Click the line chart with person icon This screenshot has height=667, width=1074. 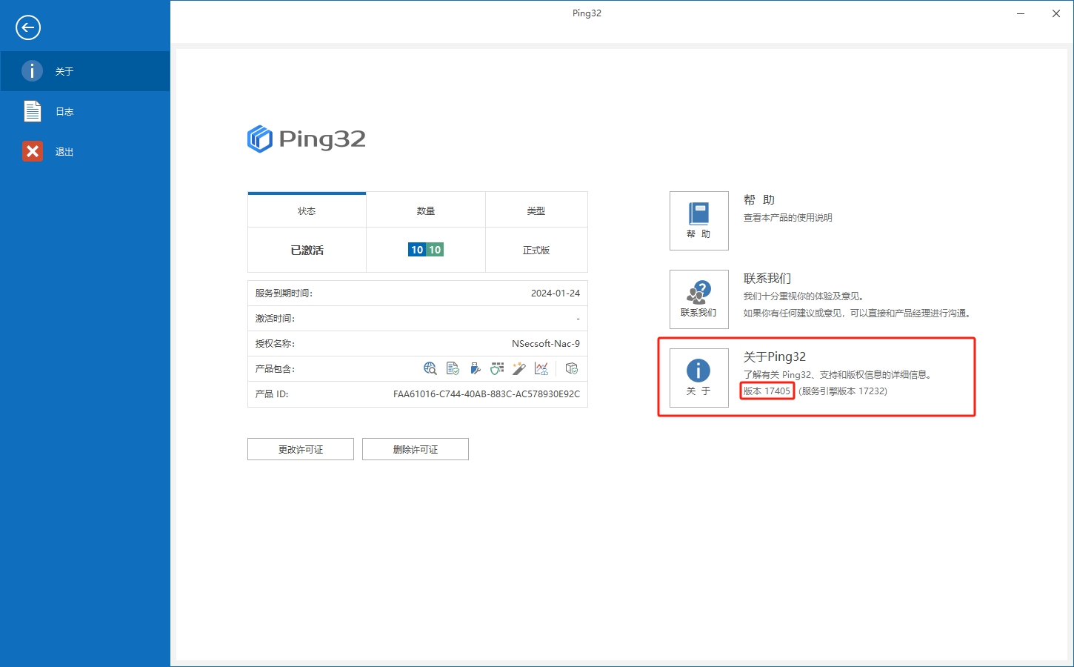(541, 368)
